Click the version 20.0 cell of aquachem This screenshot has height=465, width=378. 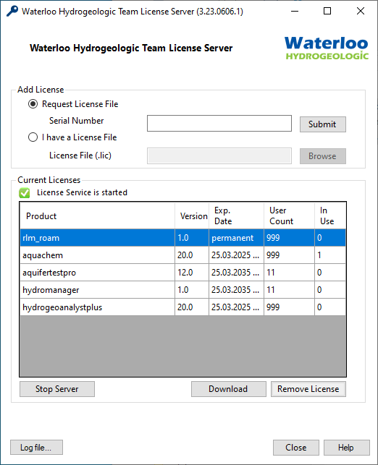[192, 255]
